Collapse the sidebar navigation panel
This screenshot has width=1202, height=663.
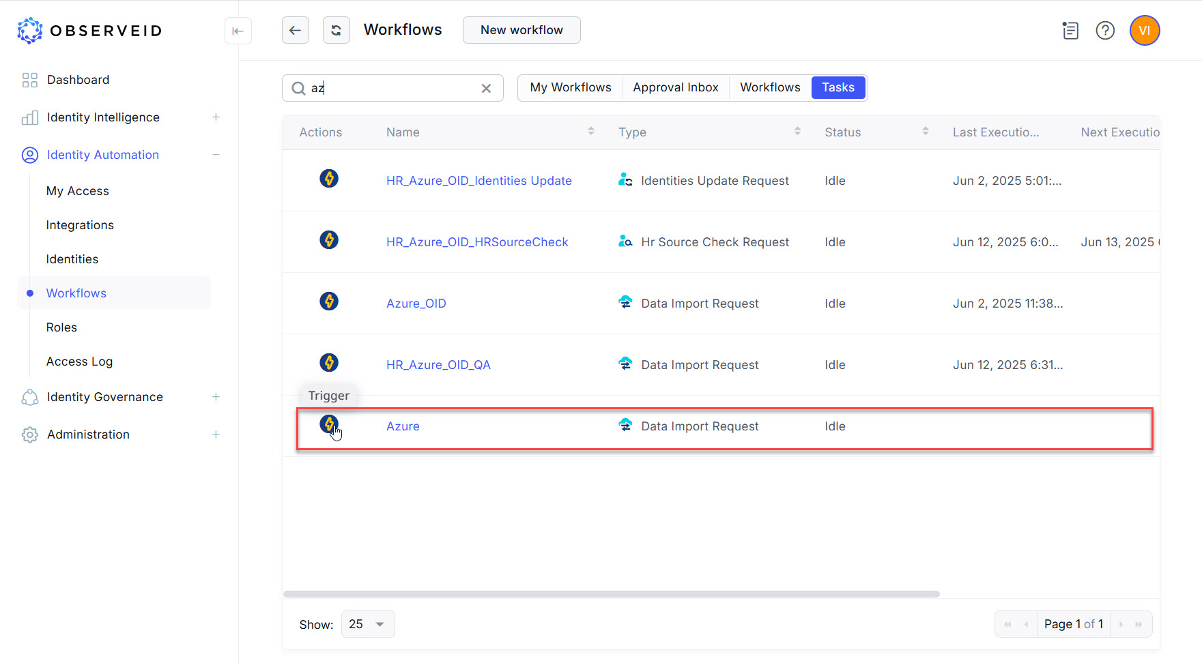(238, 31)
